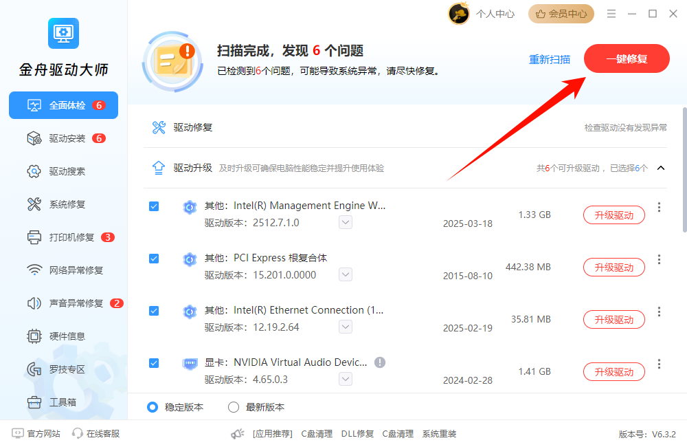Click the 驱动搜索 gear icon
687x447 pixels.
(x=34, y=171)
